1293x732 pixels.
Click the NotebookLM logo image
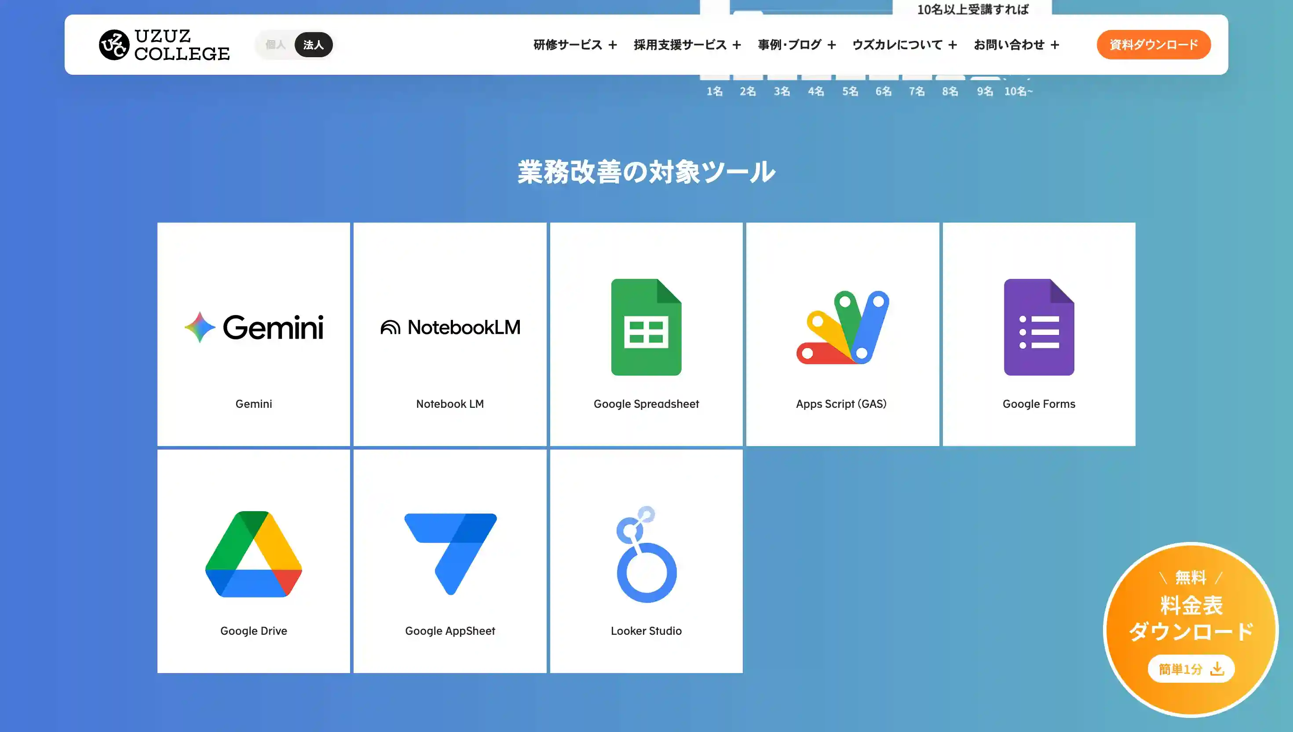[x=450, y=327]
